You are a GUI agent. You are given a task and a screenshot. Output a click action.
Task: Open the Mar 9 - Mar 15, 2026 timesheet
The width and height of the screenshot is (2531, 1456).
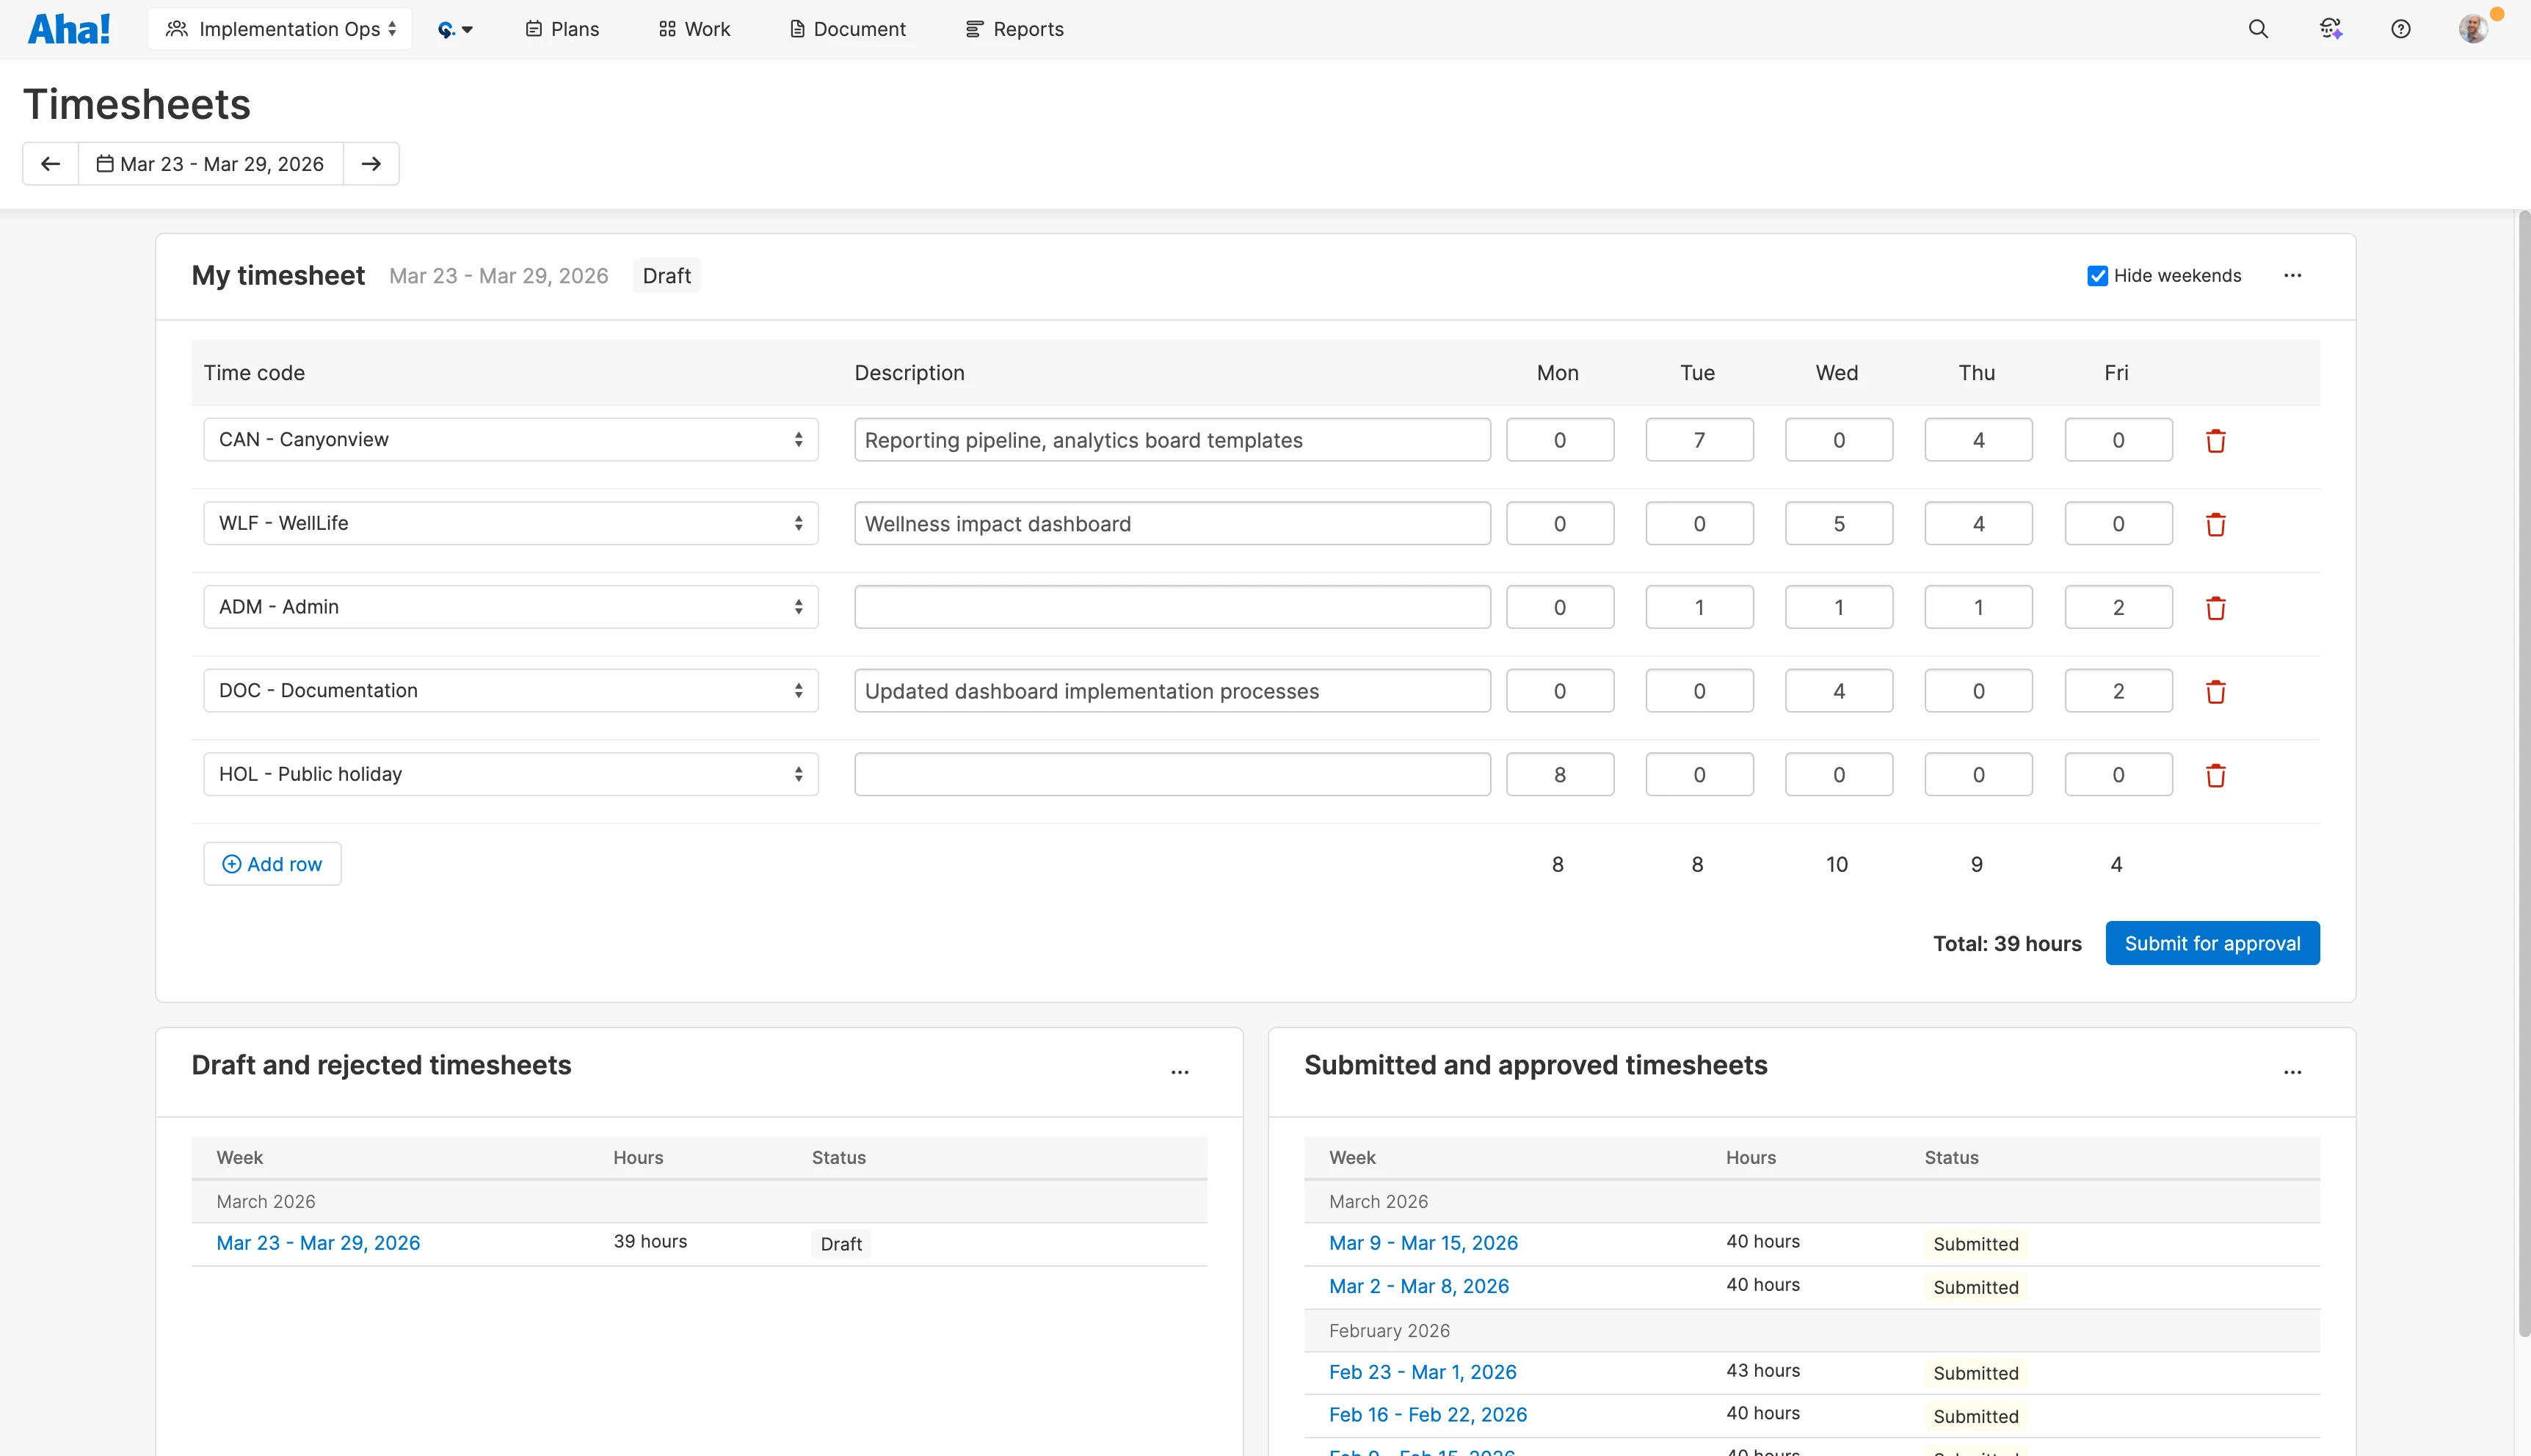pyautogui.click(x=1423, y=1242)
